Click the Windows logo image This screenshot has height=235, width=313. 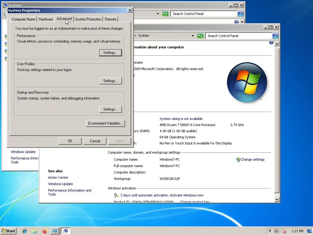tap(247, 82)
